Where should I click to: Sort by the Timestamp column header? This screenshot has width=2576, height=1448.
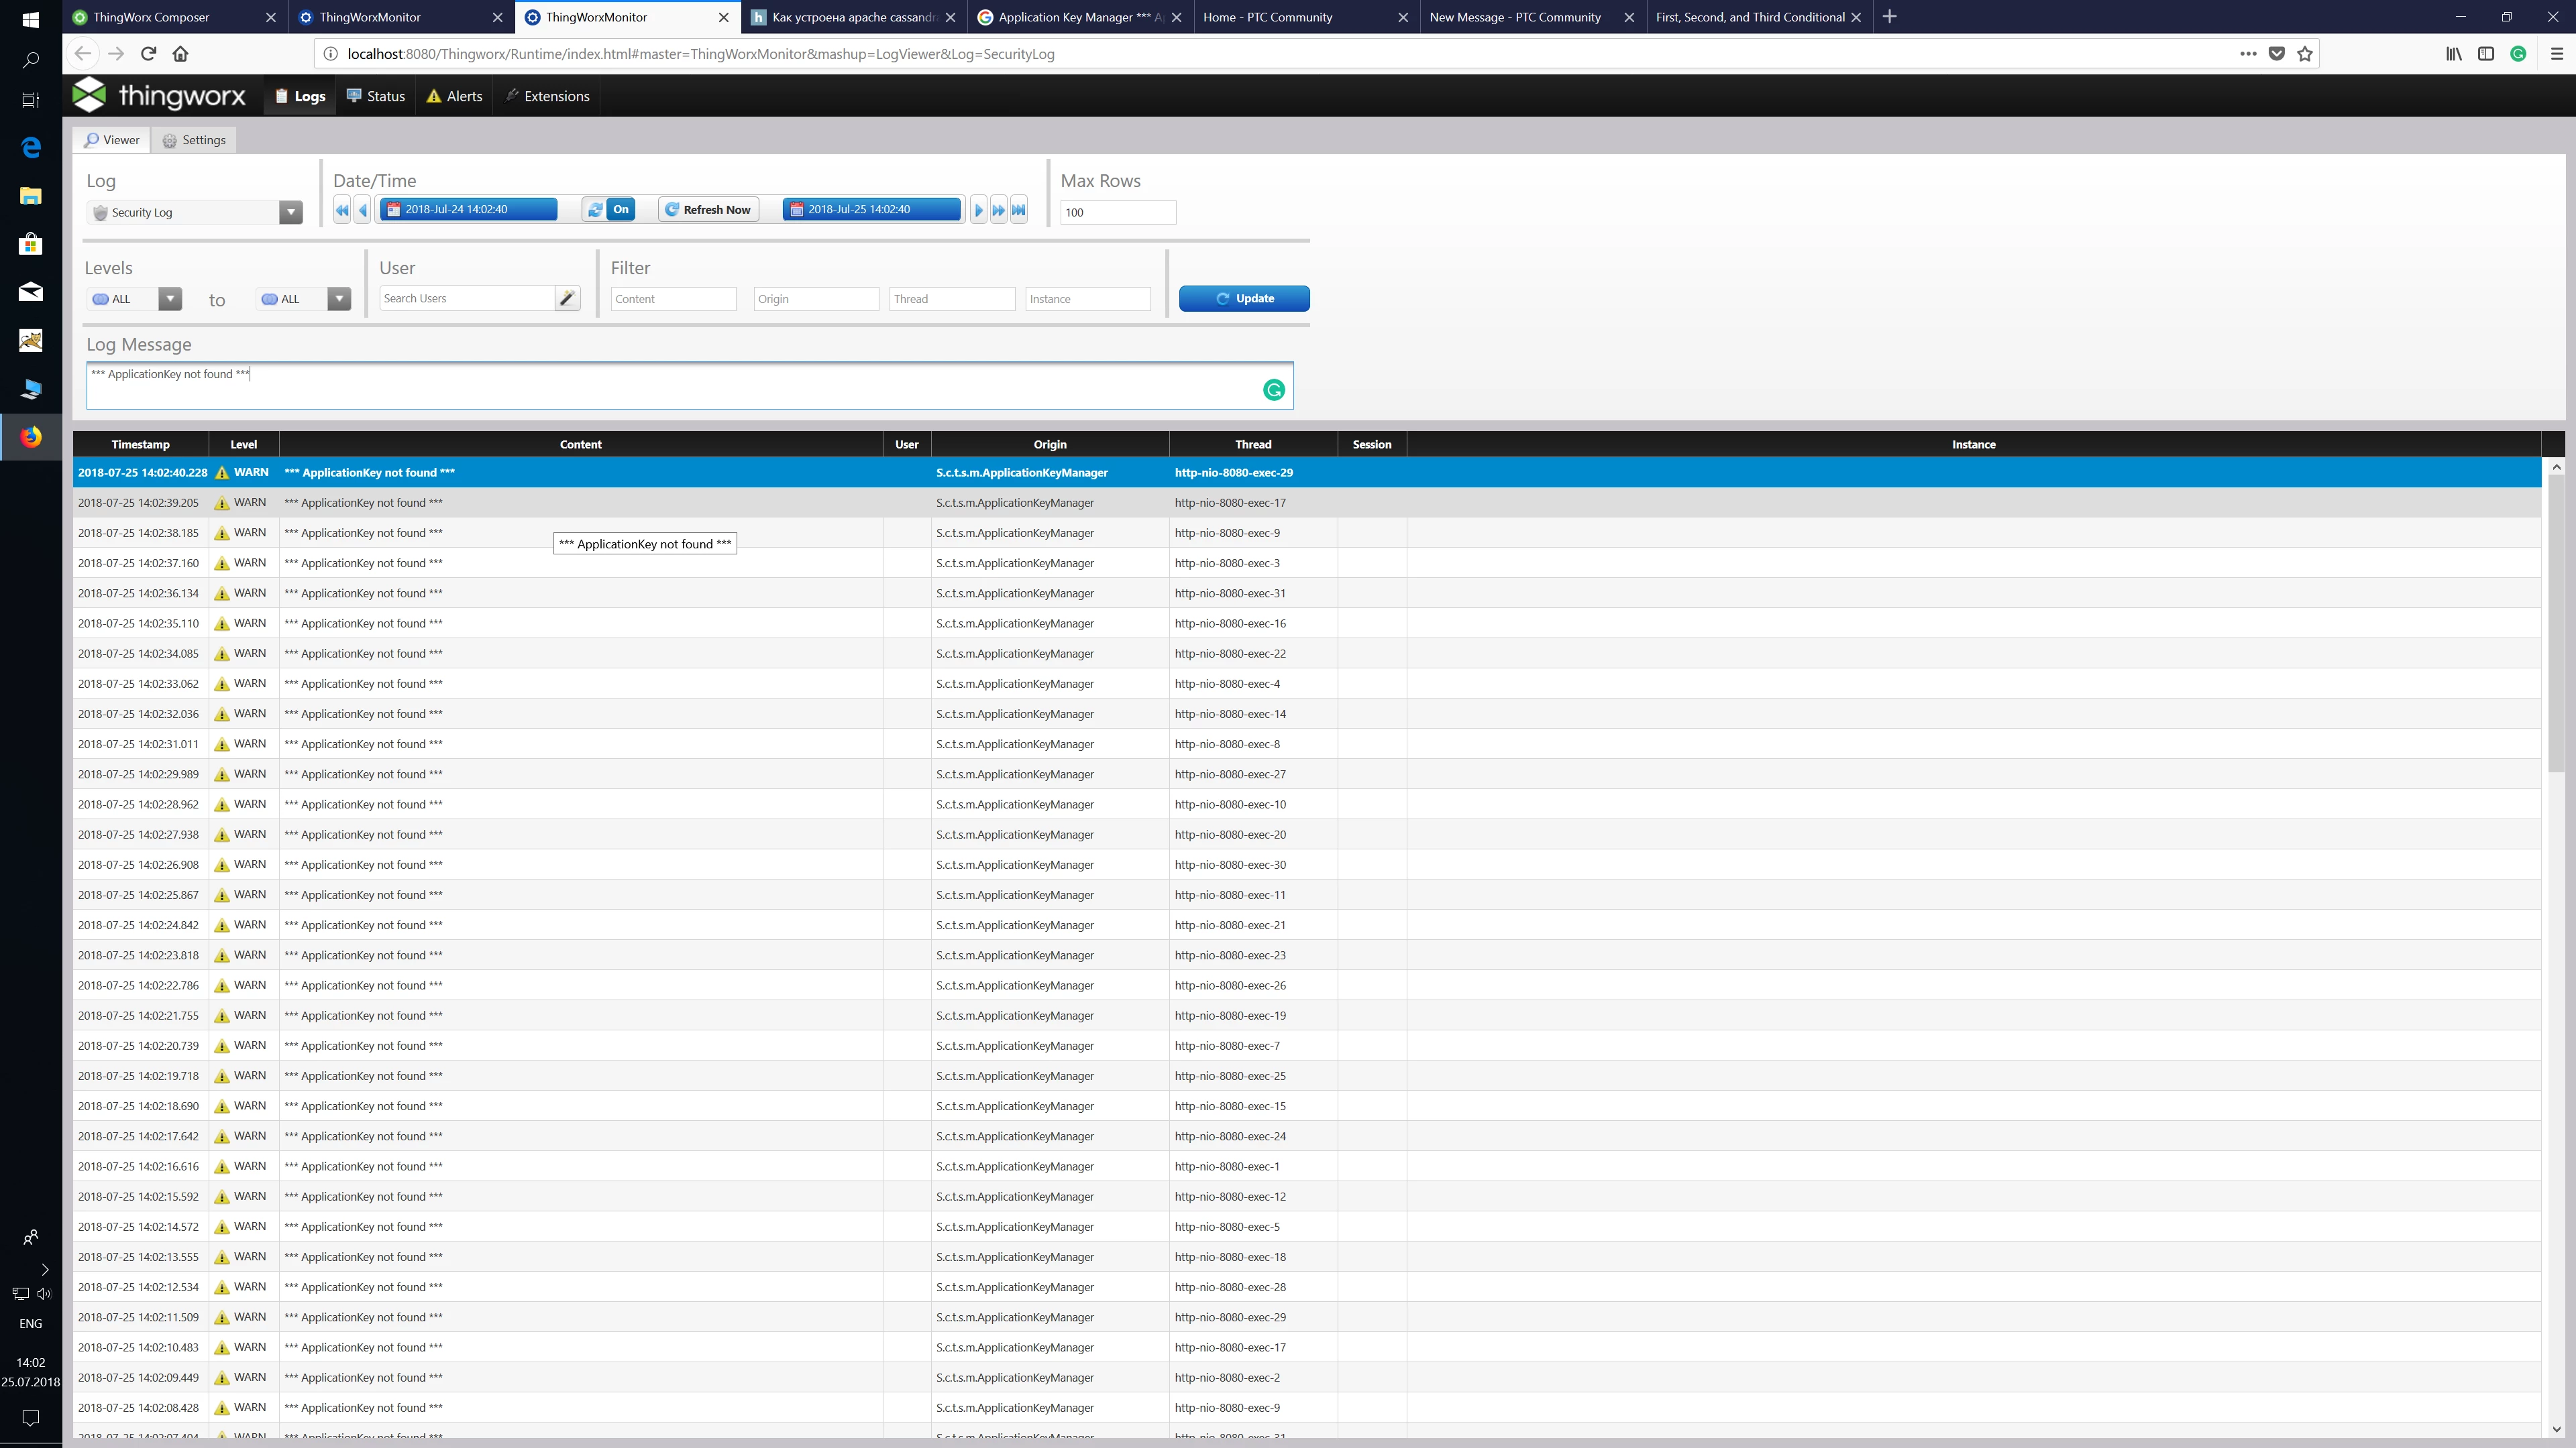[x=141, y=444]
